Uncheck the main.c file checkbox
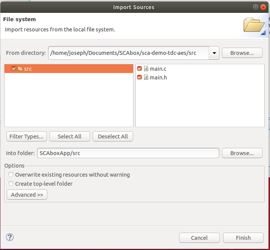 coord(140,68)
